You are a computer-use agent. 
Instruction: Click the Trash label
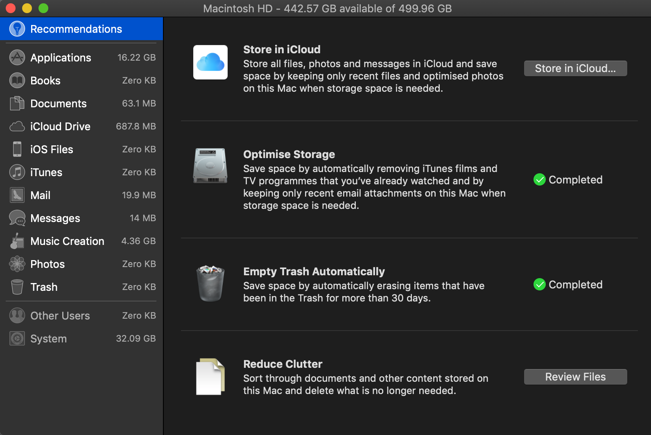[x=44, y=287]
